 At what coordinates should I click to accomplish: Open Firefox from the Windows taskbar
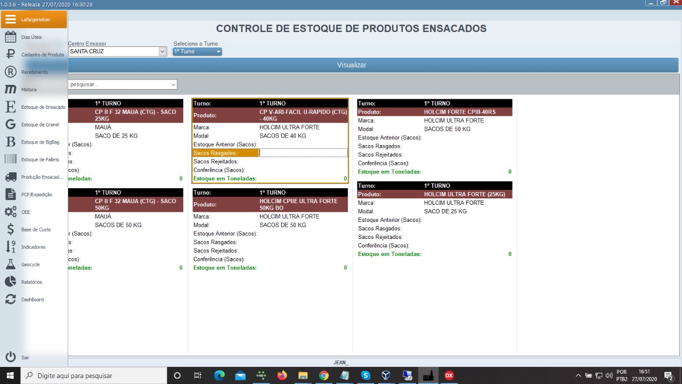[282, 375]
